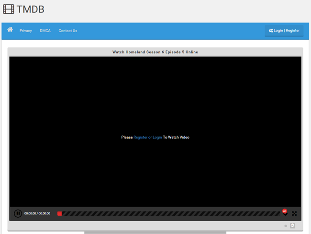This screenshot has height=234, width=311.
Task: Click the black video display area
Action: 155,132
